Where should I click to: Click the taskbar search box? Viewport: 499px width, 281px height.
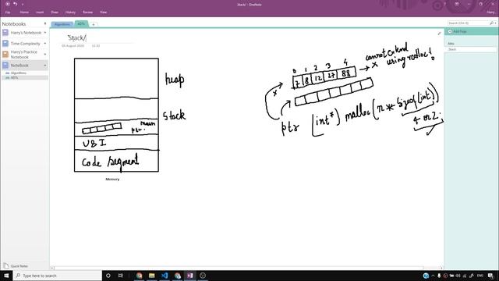57,276
